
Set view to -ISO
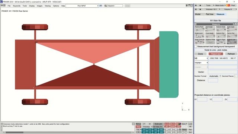[161, 132]
